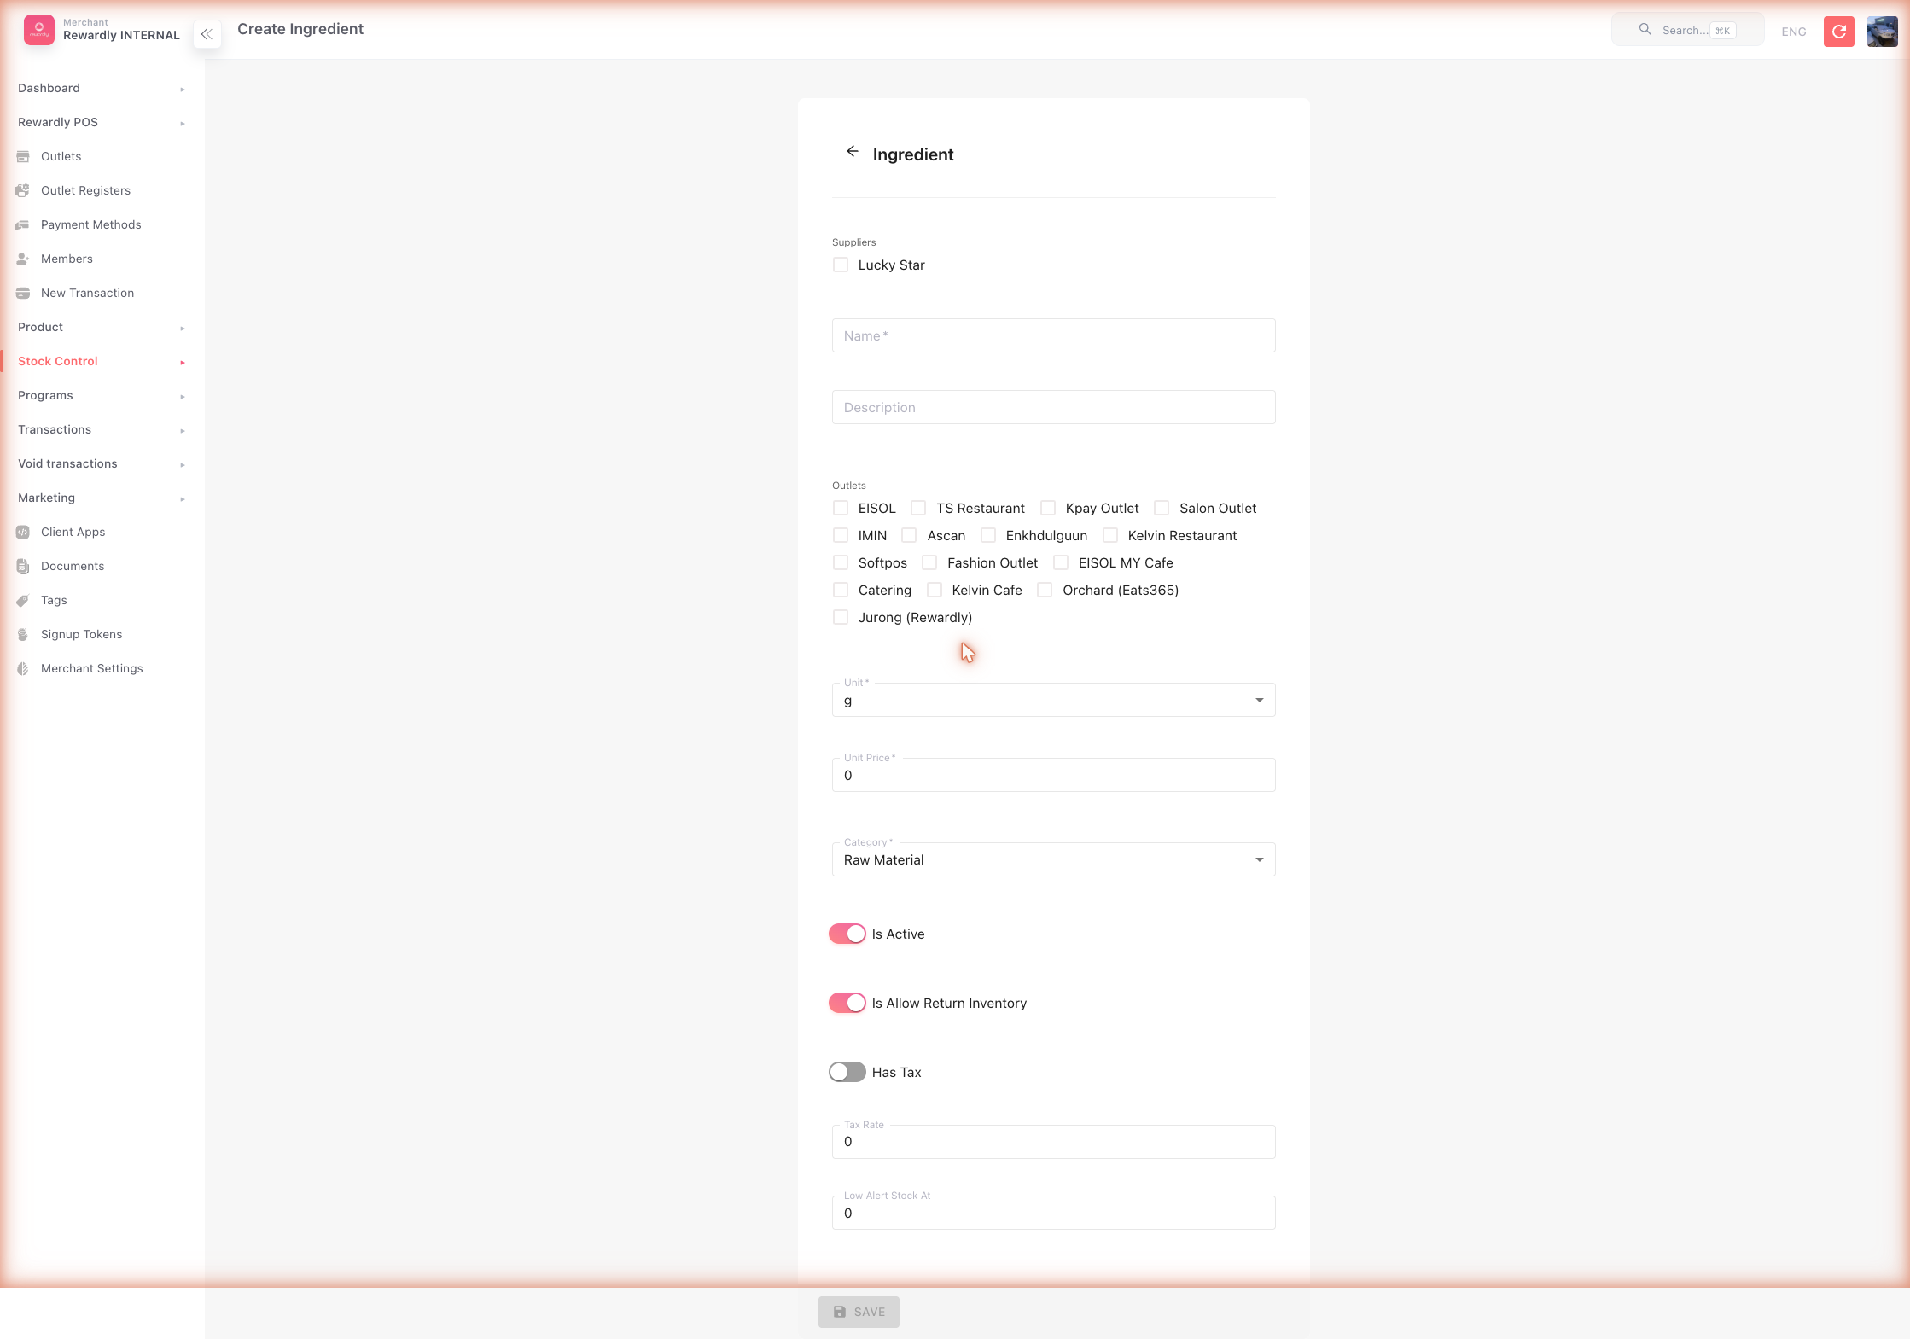This screenshot has width=1910, height=1339.
Task: Click the New Transaction sidebar icon
Action: 23,293
